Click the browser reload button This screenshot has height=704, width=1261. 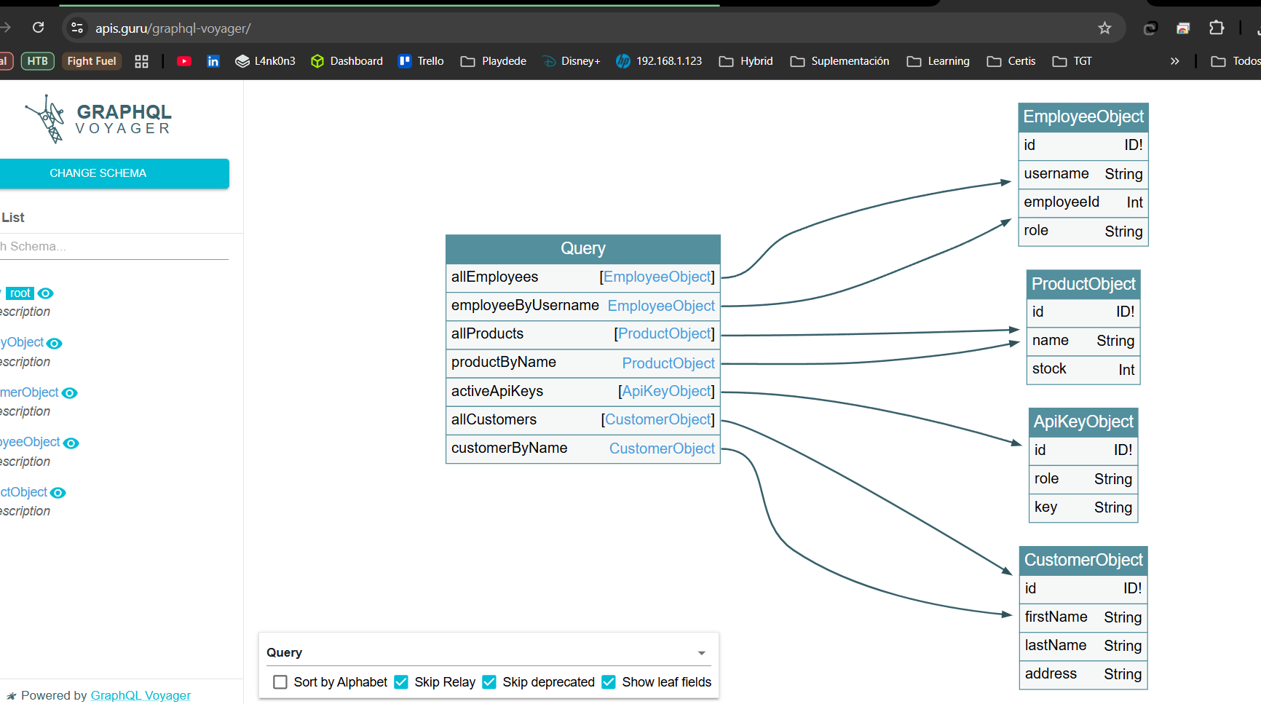(x=39, y=28)
